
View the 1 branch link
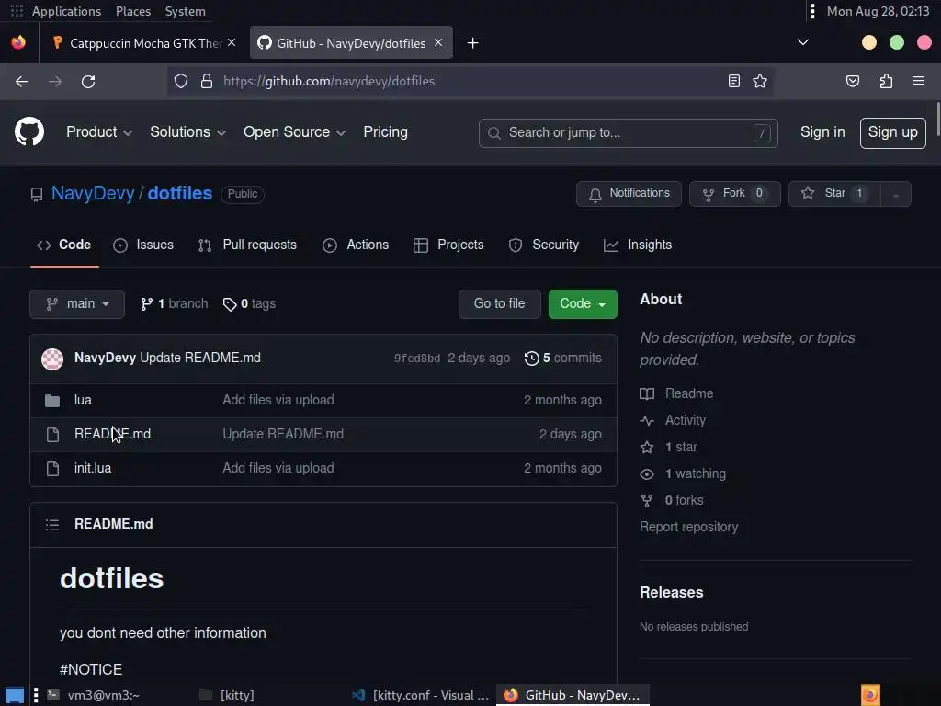pyautogui.click(x=174, y=303)
